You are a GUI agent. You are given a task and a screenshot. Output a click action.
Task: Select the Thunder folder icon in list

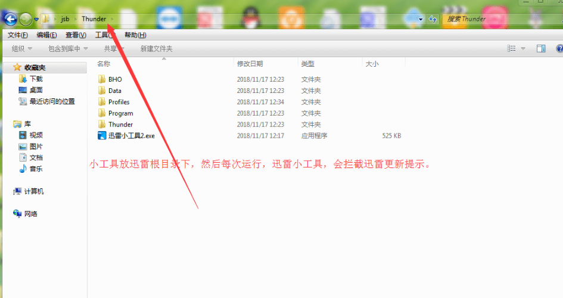[x=102, y=125]
